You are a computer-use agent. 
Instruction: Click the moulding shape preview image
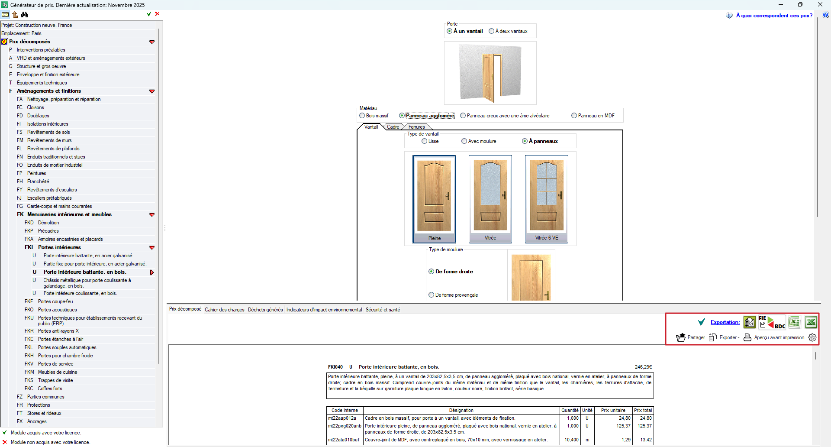point(531,277)
